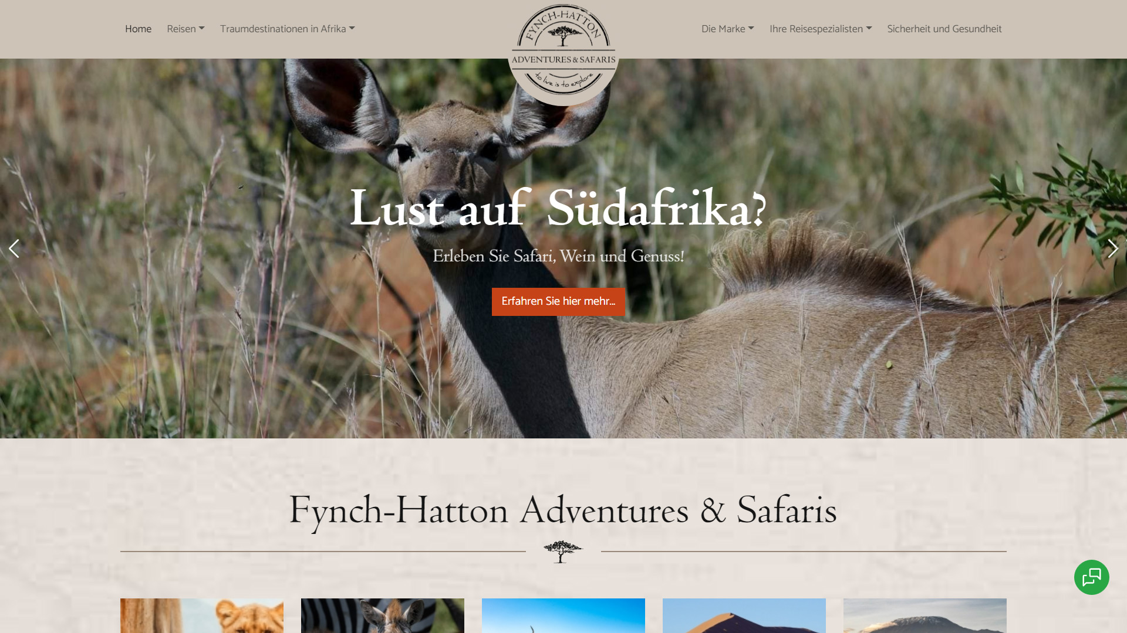The width and height of the screenshot is (1127, 633).
Task: Click the Lust auf Südafrika headline
Action: coord(558,208)
